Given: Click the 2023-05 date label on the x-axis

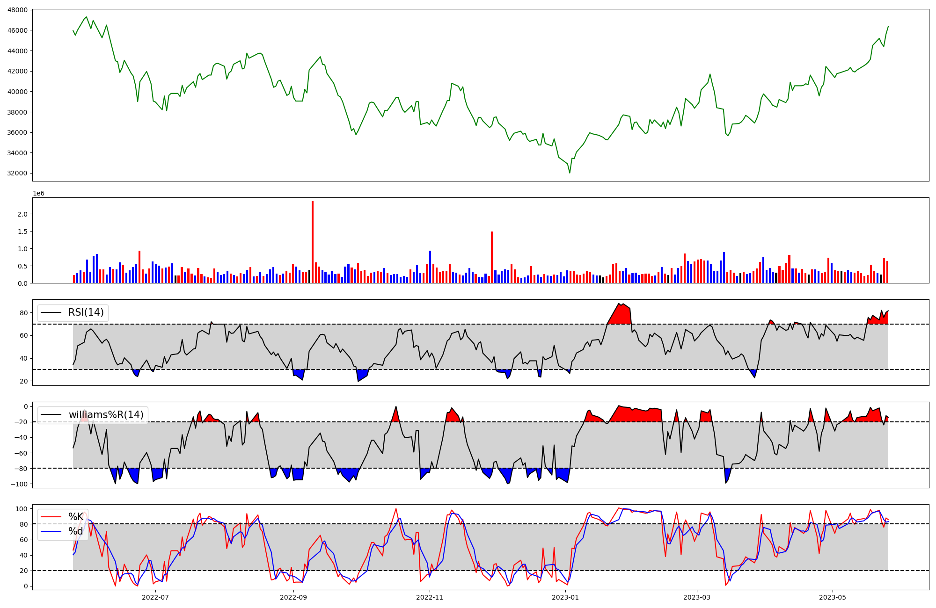Looking at the screenshot, I should [833, 597].
